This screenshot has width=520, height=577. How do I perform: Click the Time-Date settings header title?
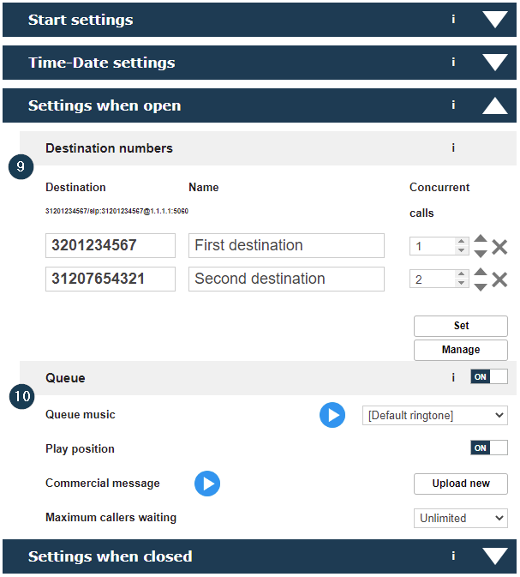(x=101, y=63)
